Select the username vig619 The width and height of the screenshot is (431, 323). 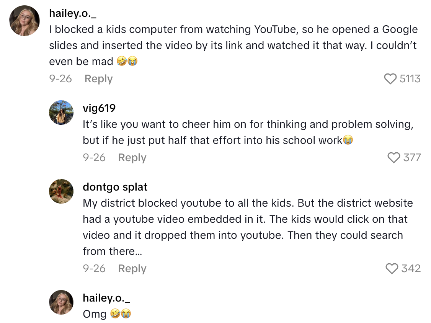click(x=99, y=108)
